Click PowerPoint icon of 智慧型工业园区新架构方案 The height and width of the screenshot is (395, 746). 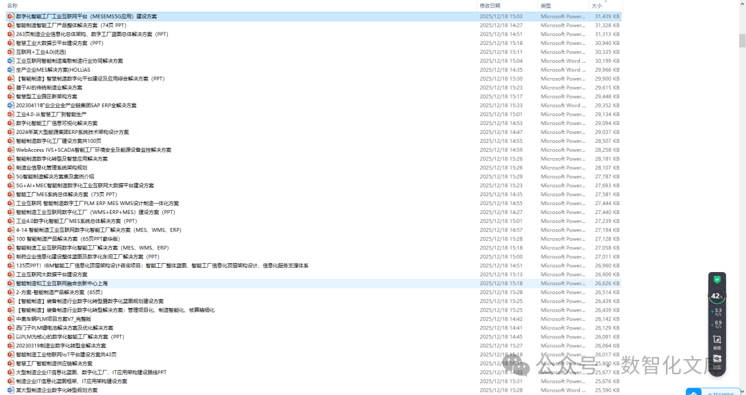click(x=11, y=96)
